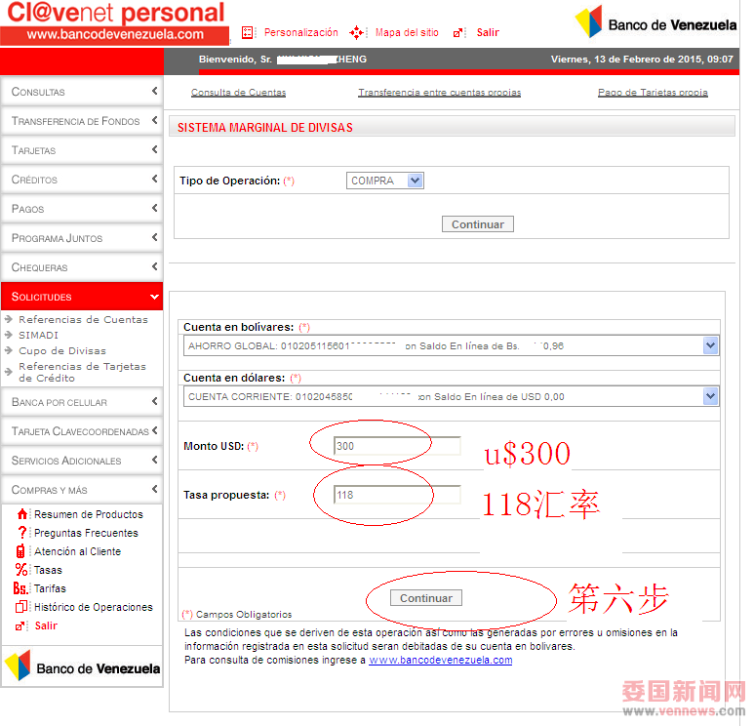Select the Solicitudes sidebar menu

pos(82,297)
